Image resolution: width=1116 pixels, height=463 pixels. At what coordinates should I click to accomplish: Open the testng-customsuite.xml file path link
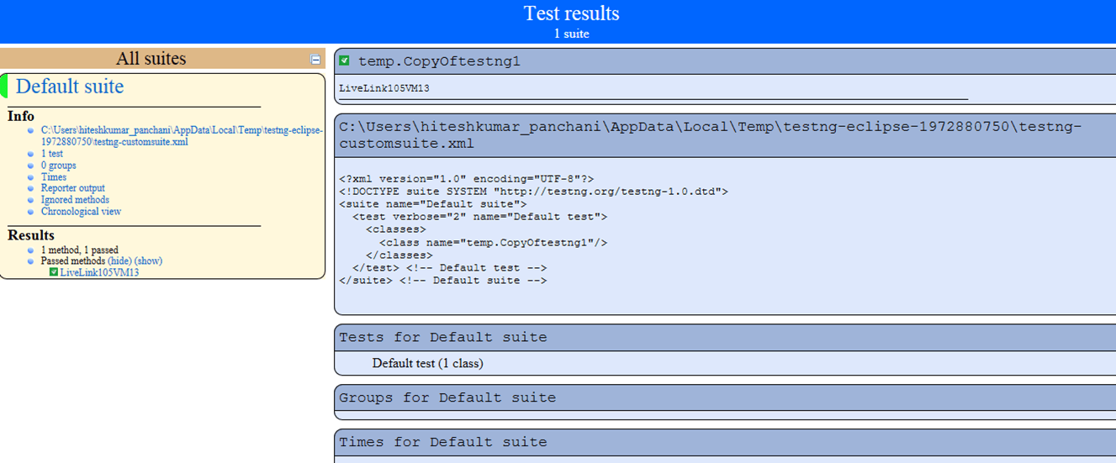(x=181, y=136)
